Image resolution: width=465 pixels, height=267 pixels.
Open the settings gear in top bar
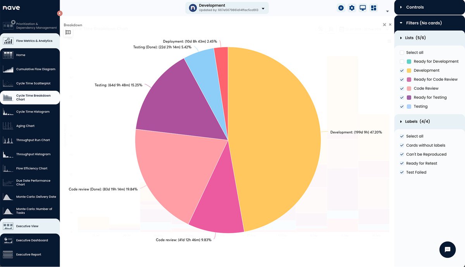point(352,7)
